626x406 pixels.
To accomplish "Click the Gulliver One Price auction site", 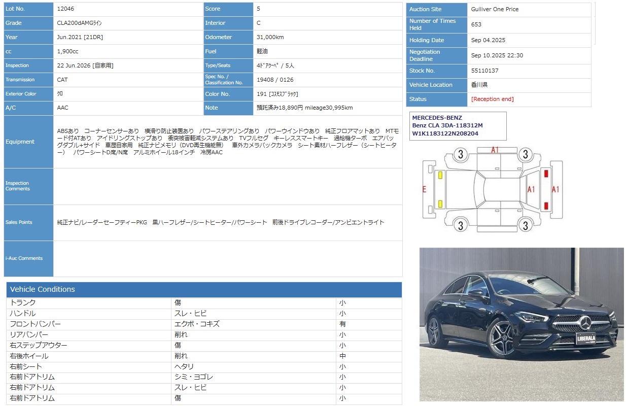I will 495,9.
